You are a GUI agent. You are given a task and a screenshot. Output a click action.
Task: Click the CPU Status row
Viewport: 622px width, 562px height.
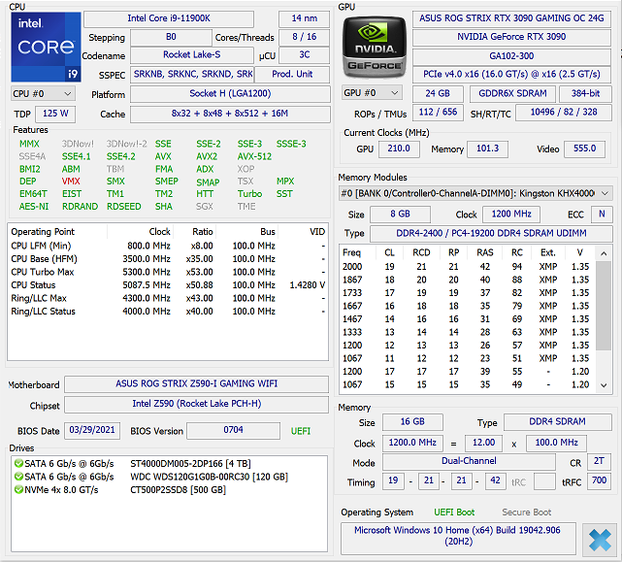pyautogui.click(x=168, y=285)
